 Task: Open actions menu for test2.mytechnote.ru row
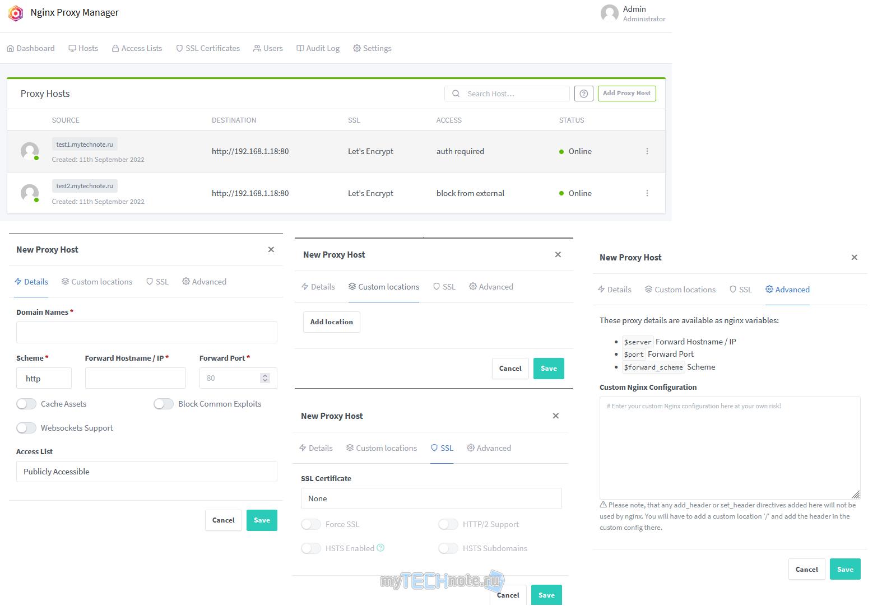647,193
